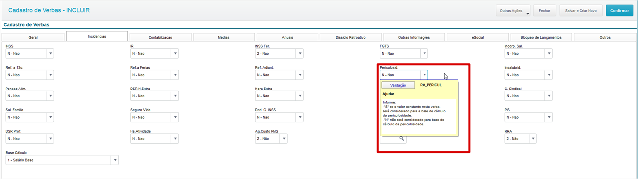Expand the DSR Prof. dropdown
Viewport: 638px width, 179px height.
(x=50, y=139)
